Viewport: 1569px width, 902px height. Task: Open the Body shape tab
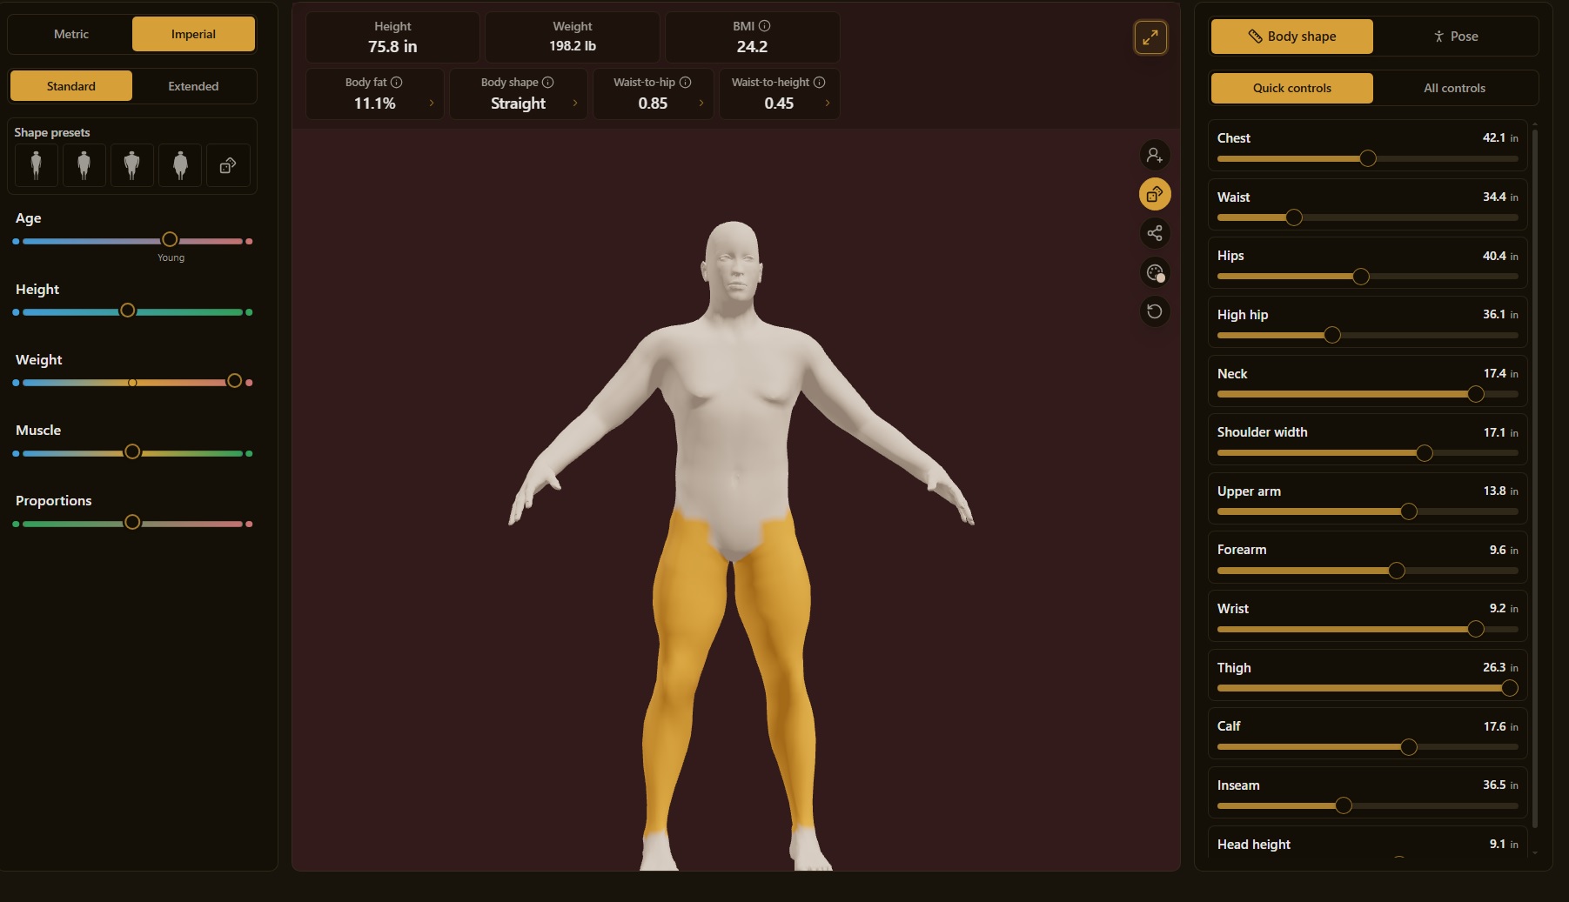1292,37
